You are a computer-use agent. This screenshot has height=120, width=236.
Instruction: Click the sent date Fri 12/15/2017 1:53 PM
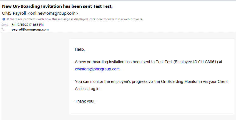coord(27,25)
